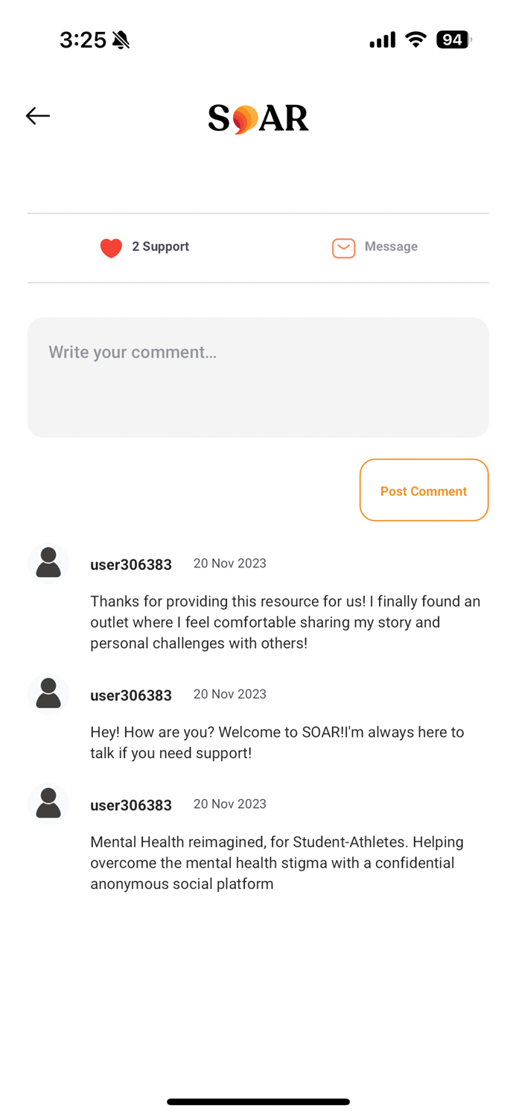
Task: Tap the red heart Support icon
Action: pyautogui.click(x=110, y=247)
